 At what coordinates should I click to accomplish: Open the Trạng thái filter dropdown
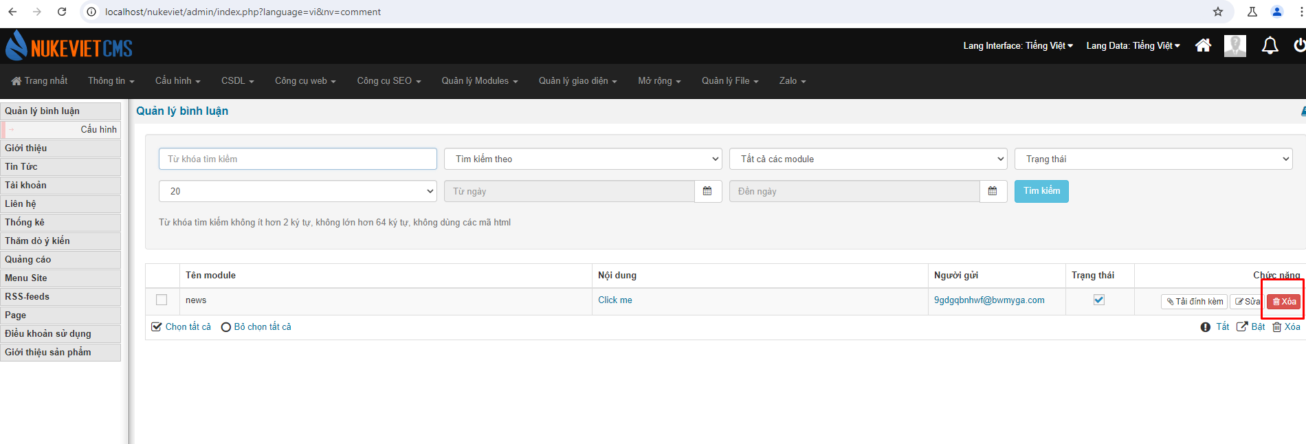1153,159
